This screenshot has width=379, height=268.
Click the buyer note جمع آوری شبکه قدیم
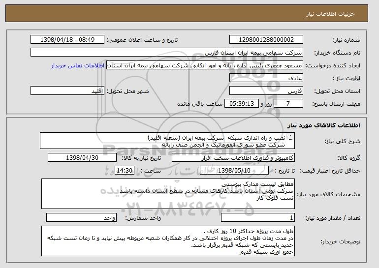(266, 252)
